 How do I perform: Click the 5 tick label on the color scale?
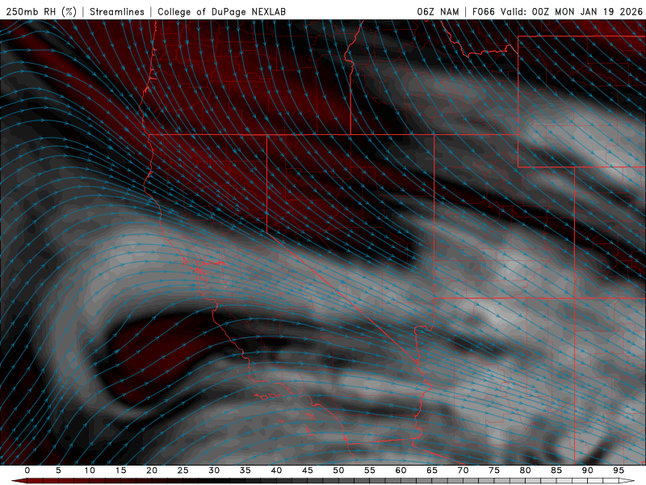[x=58, y=470]
